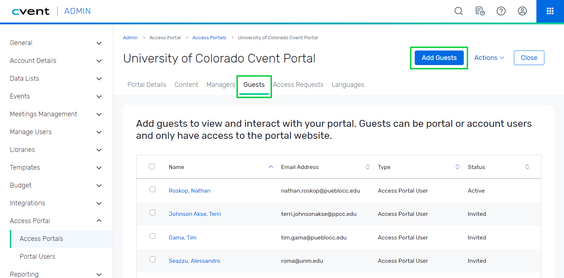This screenshot has height=278, width=564.
Task: Click email tim.gama@pueblocc.edu
Action: (314, 237)
